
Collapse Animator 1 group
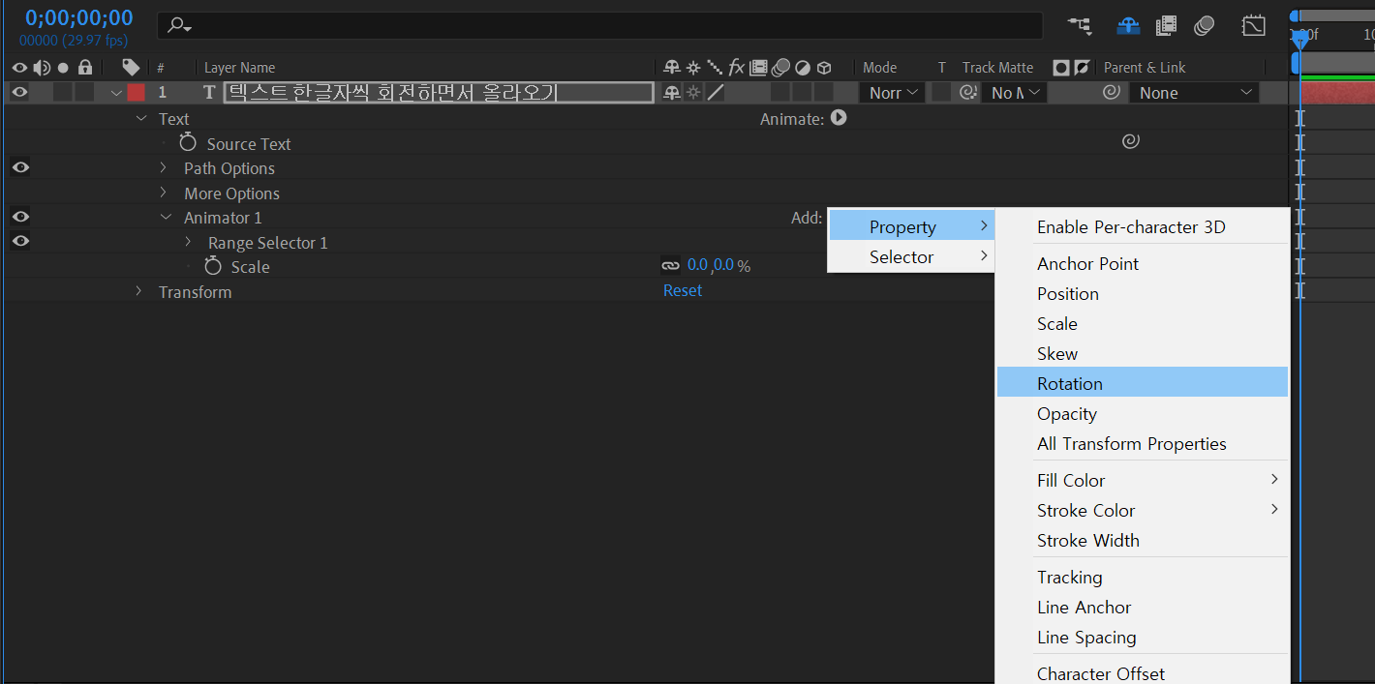166,218
